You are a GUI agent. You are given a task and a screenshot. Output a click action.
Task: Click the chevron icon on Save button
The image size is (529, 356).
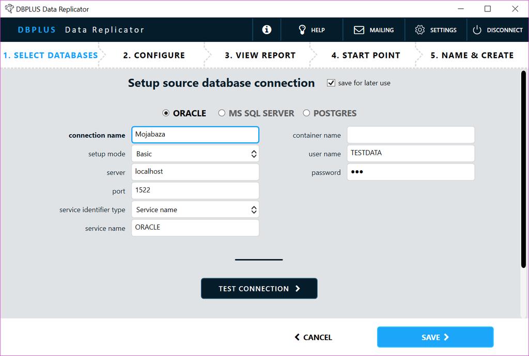[x=446, y=337]
